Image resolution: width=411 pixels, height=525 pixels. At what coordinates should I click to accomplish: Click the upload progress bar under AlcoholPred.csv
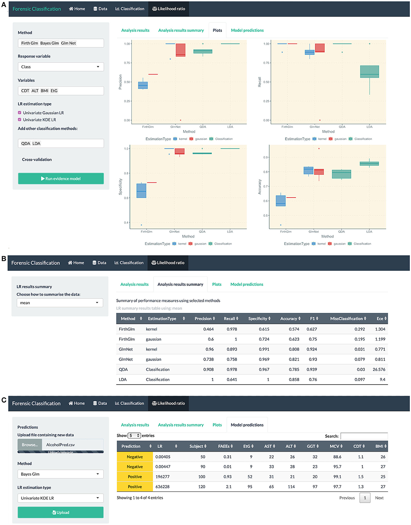click(60, 452)
